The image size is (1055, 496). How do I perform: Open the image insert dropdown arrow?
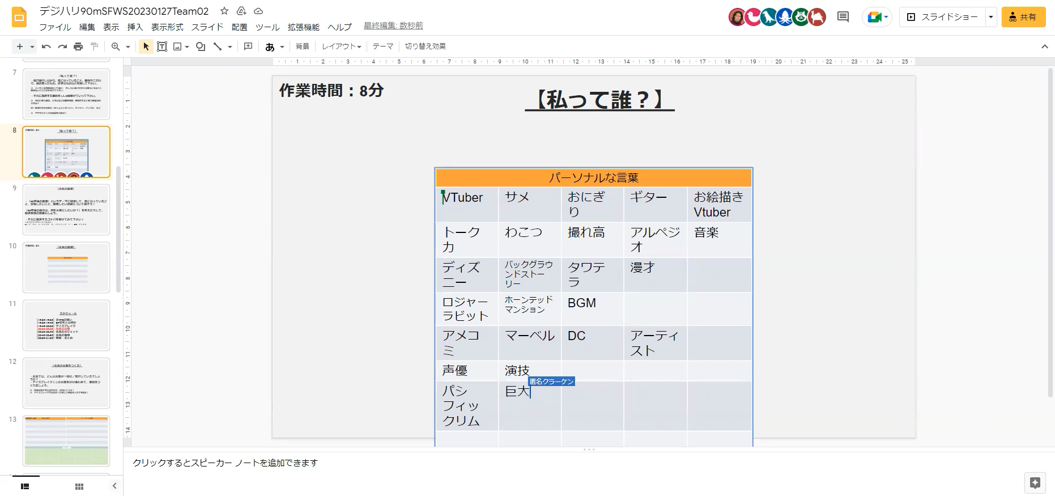(x=187, y=46)
